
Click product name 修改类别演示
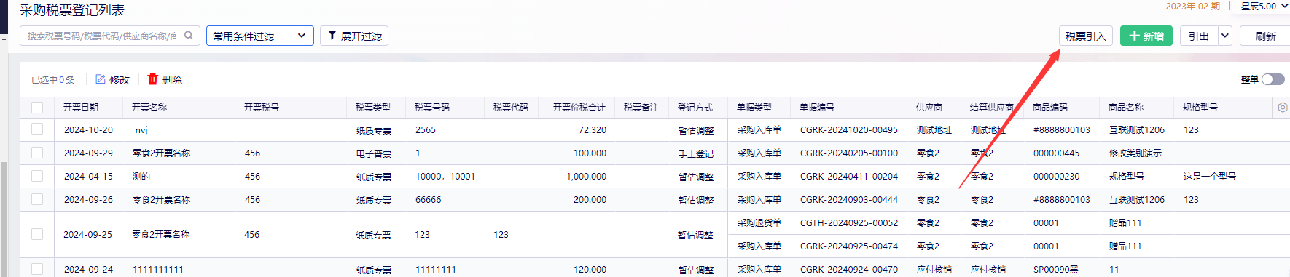[x=1135, y=153]
